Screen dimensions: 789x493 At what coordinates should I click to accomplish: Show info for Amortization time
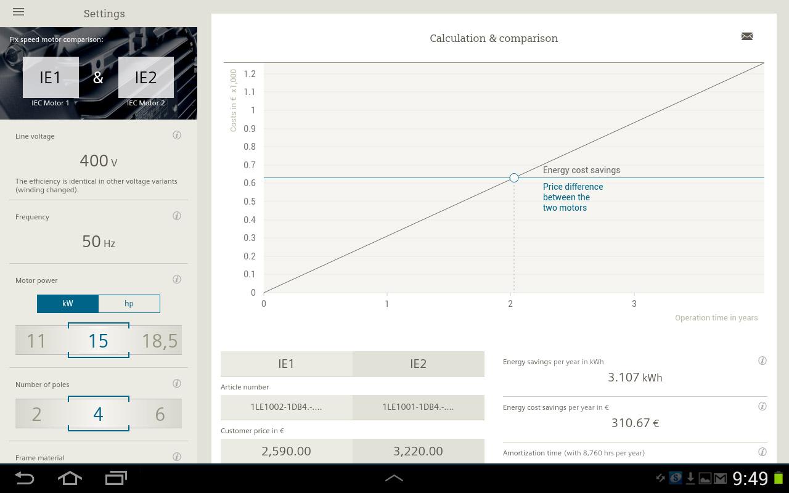click(762, 452)
